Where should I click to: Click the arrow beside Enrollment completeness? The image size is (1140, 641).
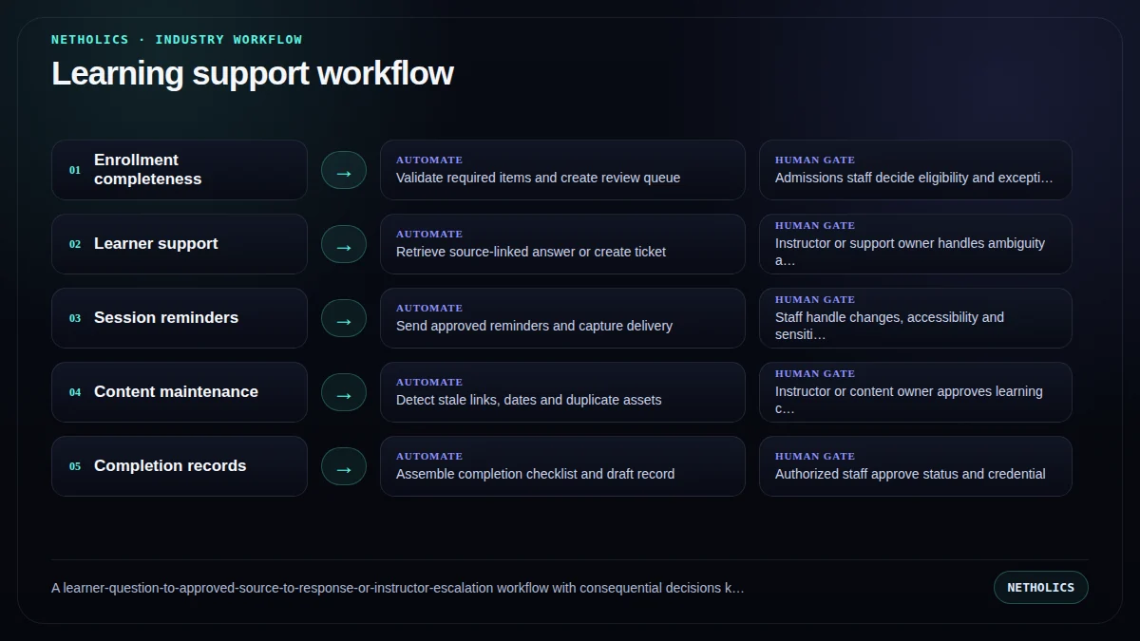coord(344,170)
